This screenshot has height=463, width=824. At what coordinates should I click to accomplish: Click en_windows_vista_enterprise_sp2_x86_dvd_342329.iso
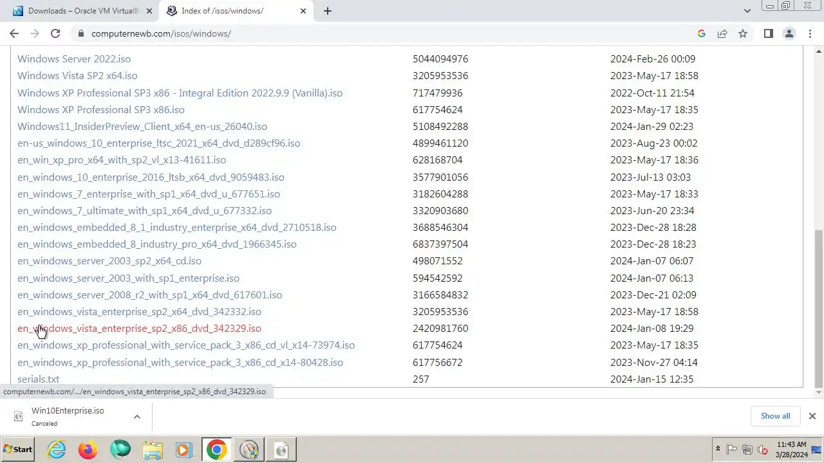[140, 328]
